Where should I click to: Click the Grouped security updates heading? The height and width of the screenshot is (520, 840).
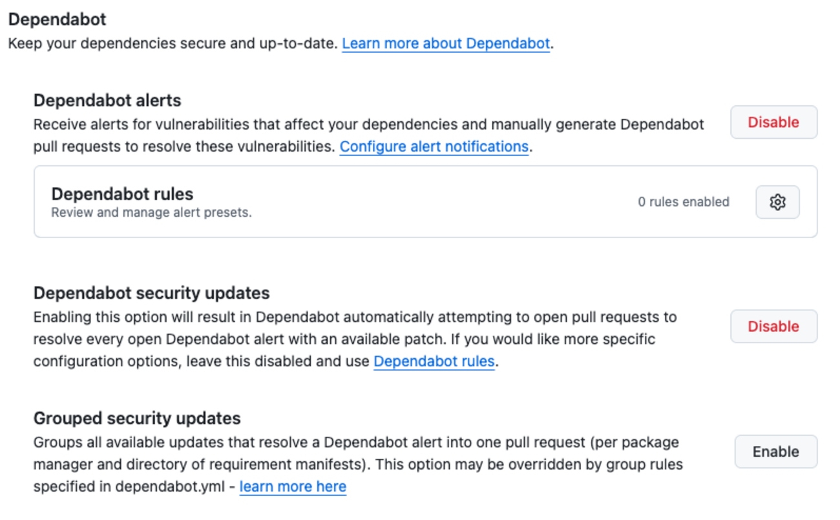coord(137,418)
